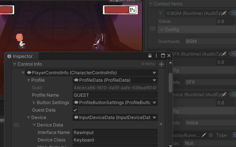Open InputDeviceData type dropdown
This screenshot has width=236, height=147.
click(154, 117)
